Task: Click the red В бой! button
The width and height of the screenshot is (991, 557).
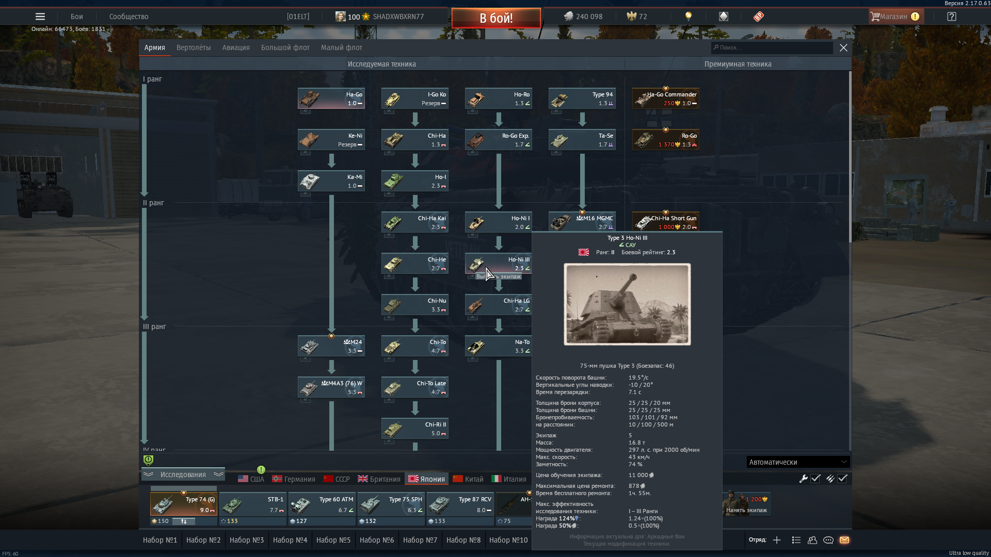Action: [496, 18]
